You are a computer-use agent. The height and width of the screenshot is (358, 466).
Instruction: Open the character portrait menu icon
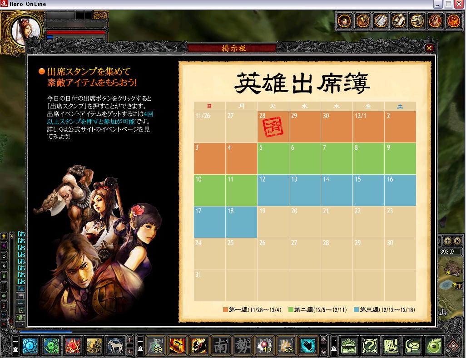[345, 21]
